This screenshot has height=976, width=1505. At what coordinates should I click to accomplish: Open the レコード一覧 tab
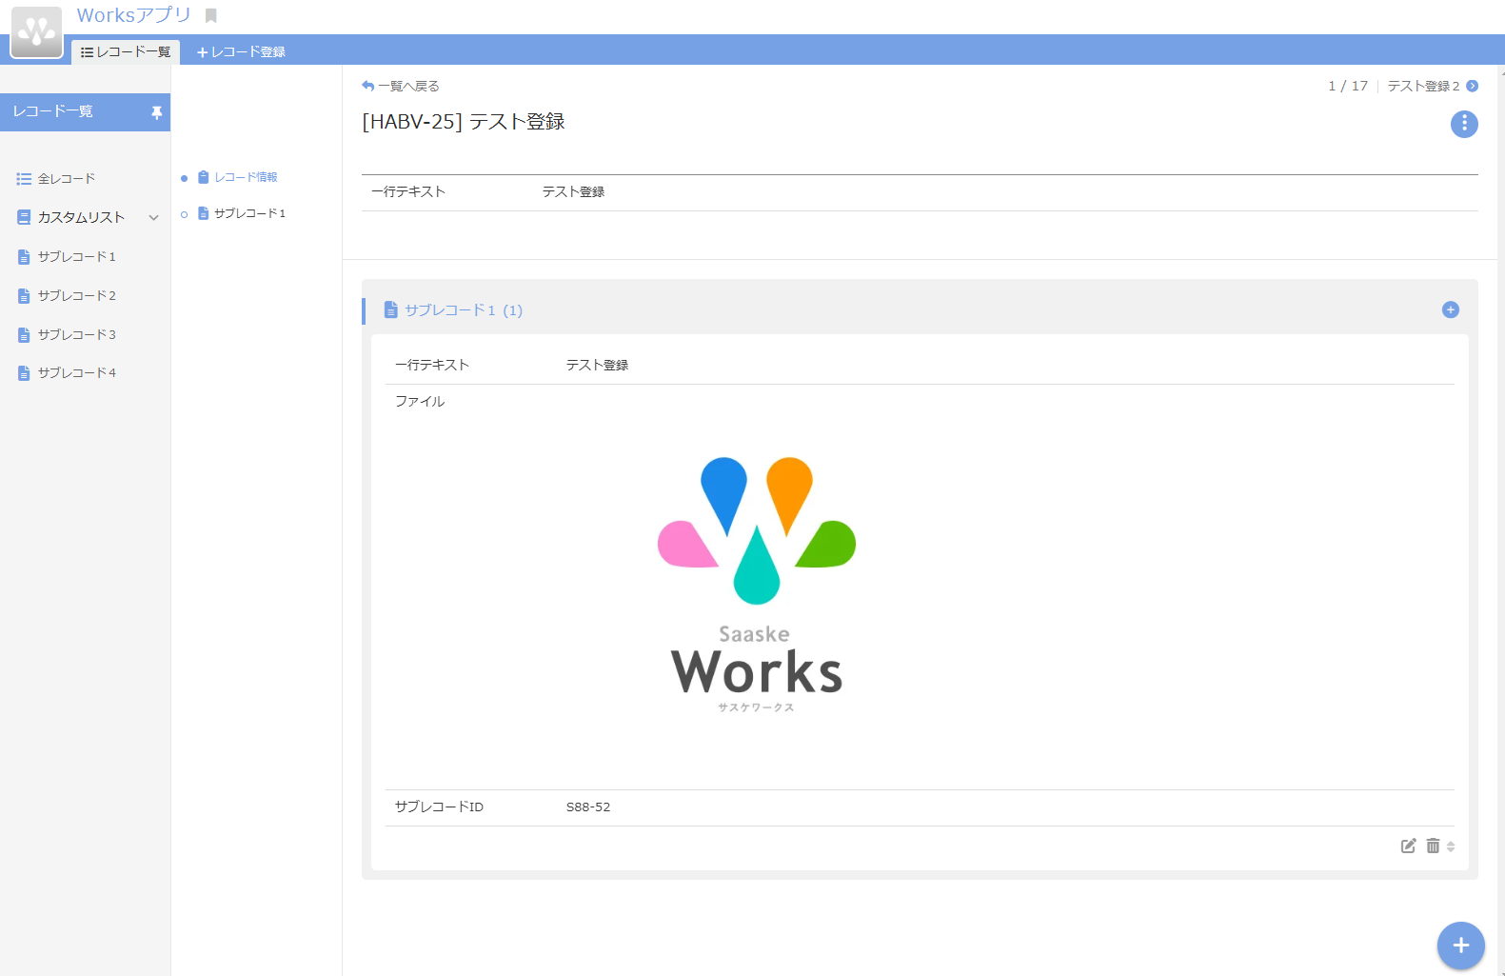126,51
